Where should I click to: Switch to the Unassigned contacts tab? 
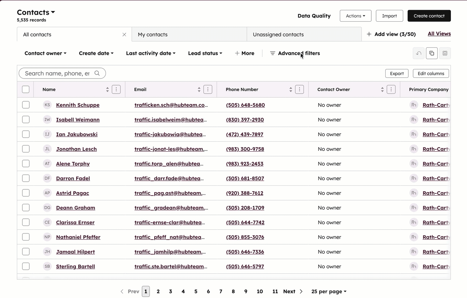tap(304, 34)
